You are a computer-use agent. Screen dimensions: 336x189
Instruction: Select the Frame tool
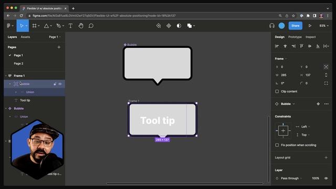tap(34, 26)
